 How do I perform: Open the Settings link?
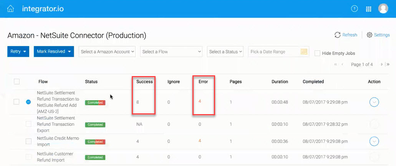click(x=382, y=35)
